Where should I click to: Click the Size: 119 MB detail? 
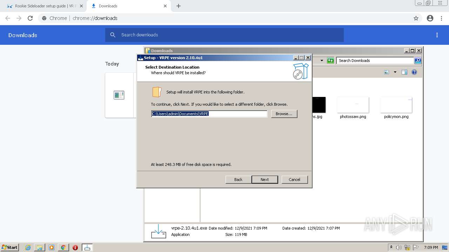point(236,234)
